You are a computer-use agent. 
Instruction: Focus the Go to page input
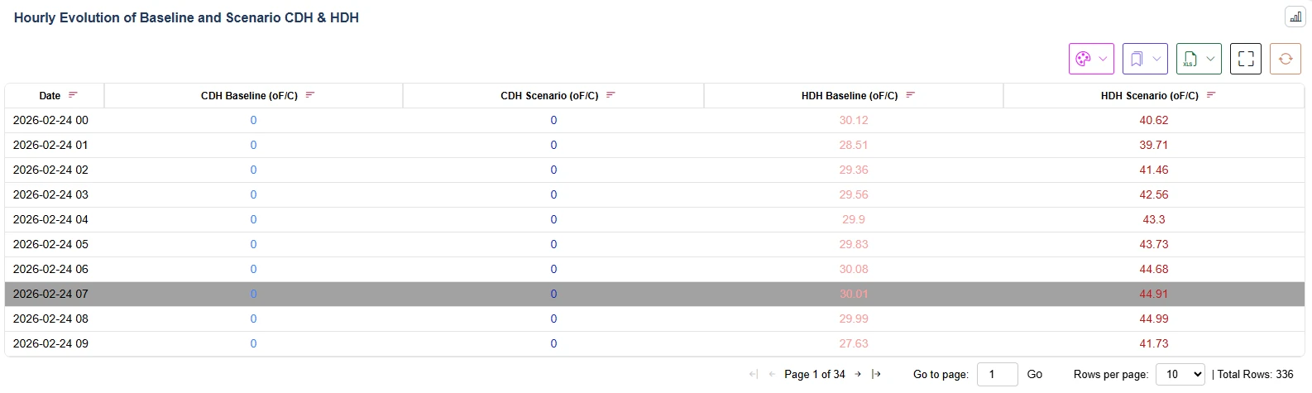point(998,374)
